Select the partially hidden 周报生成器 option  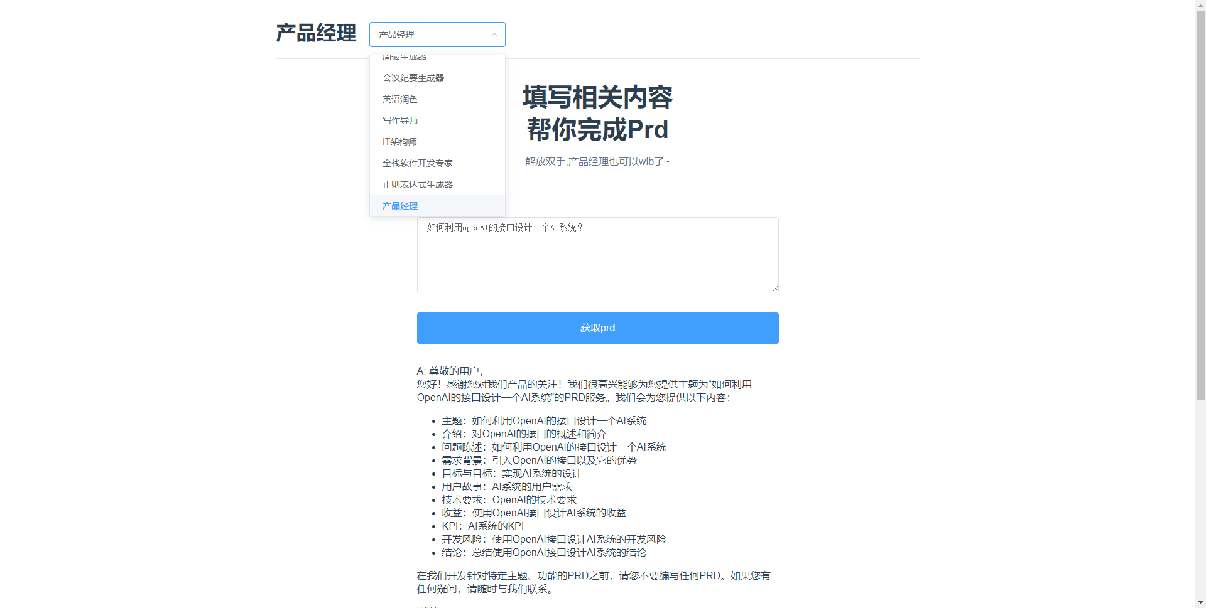(x=405, y=58)
